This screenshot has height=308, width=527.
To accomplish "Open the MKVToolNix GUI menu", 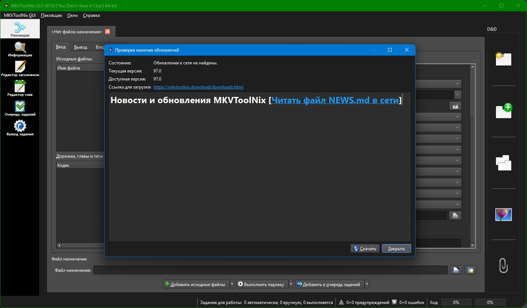I will [20, 15].
